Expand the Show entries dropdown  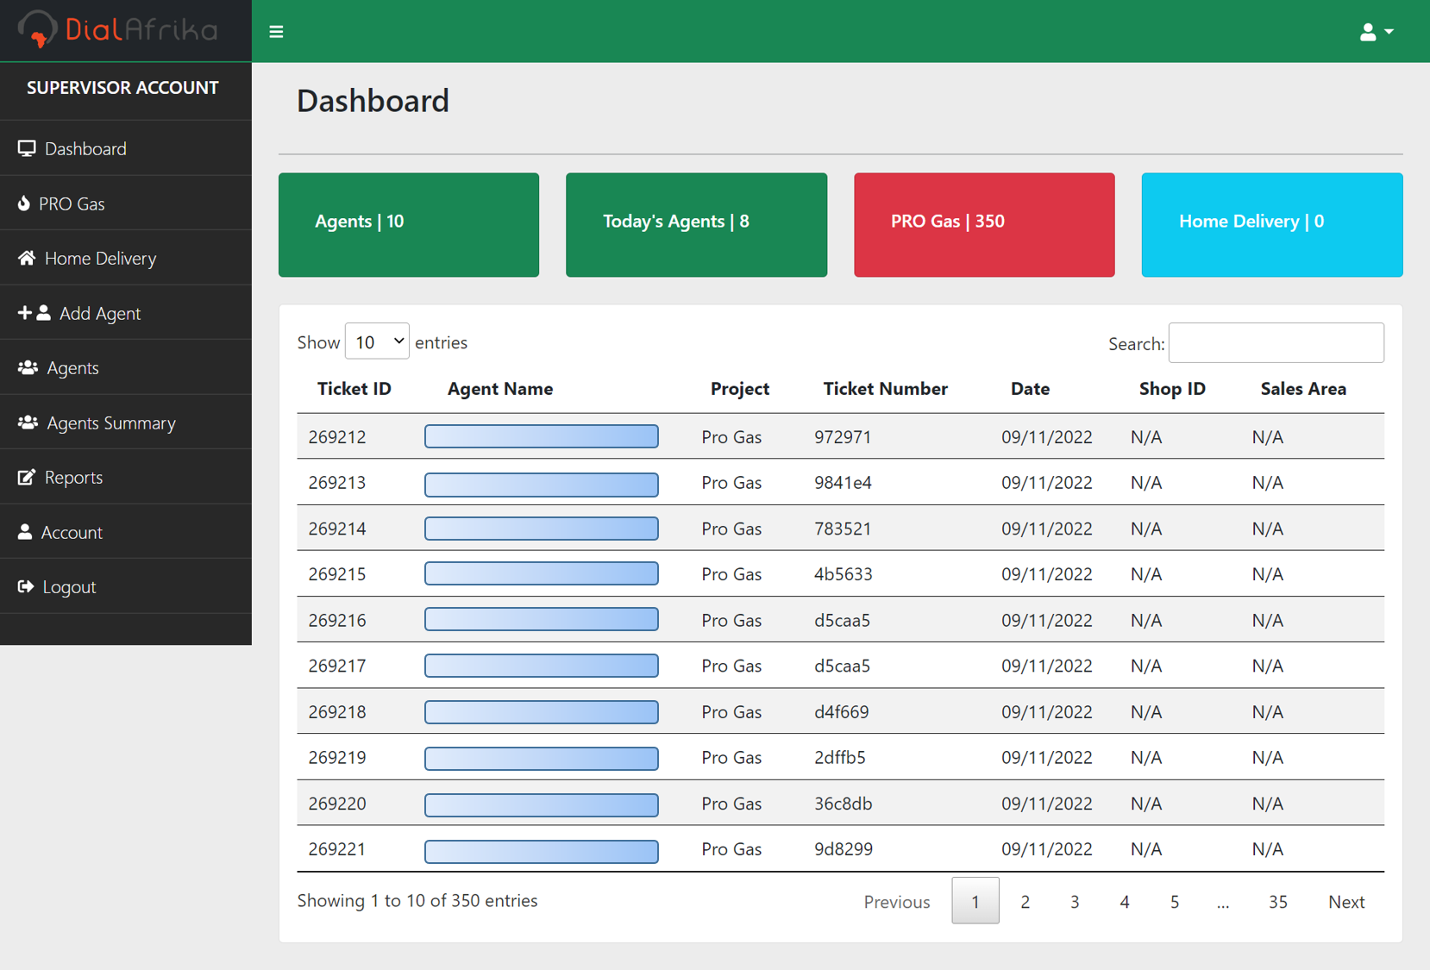[377, 342]
